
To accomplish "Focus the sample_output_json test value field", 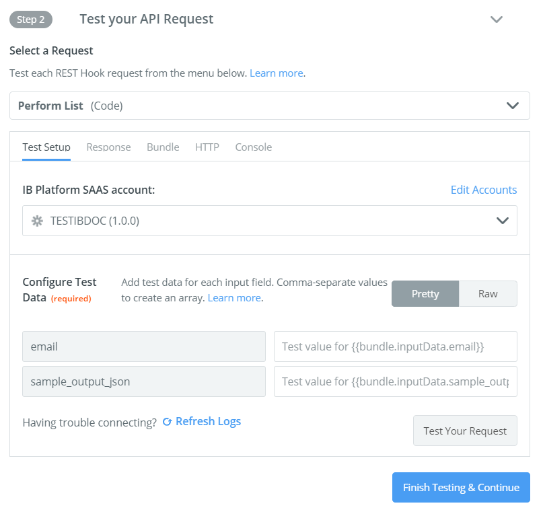I will pos(396,381).
